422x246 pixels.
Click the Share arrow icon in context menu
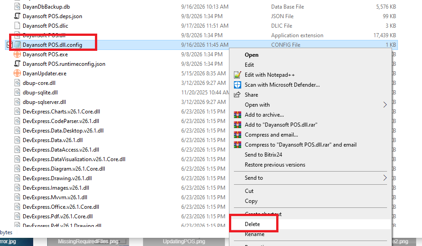tap(238, 95)
